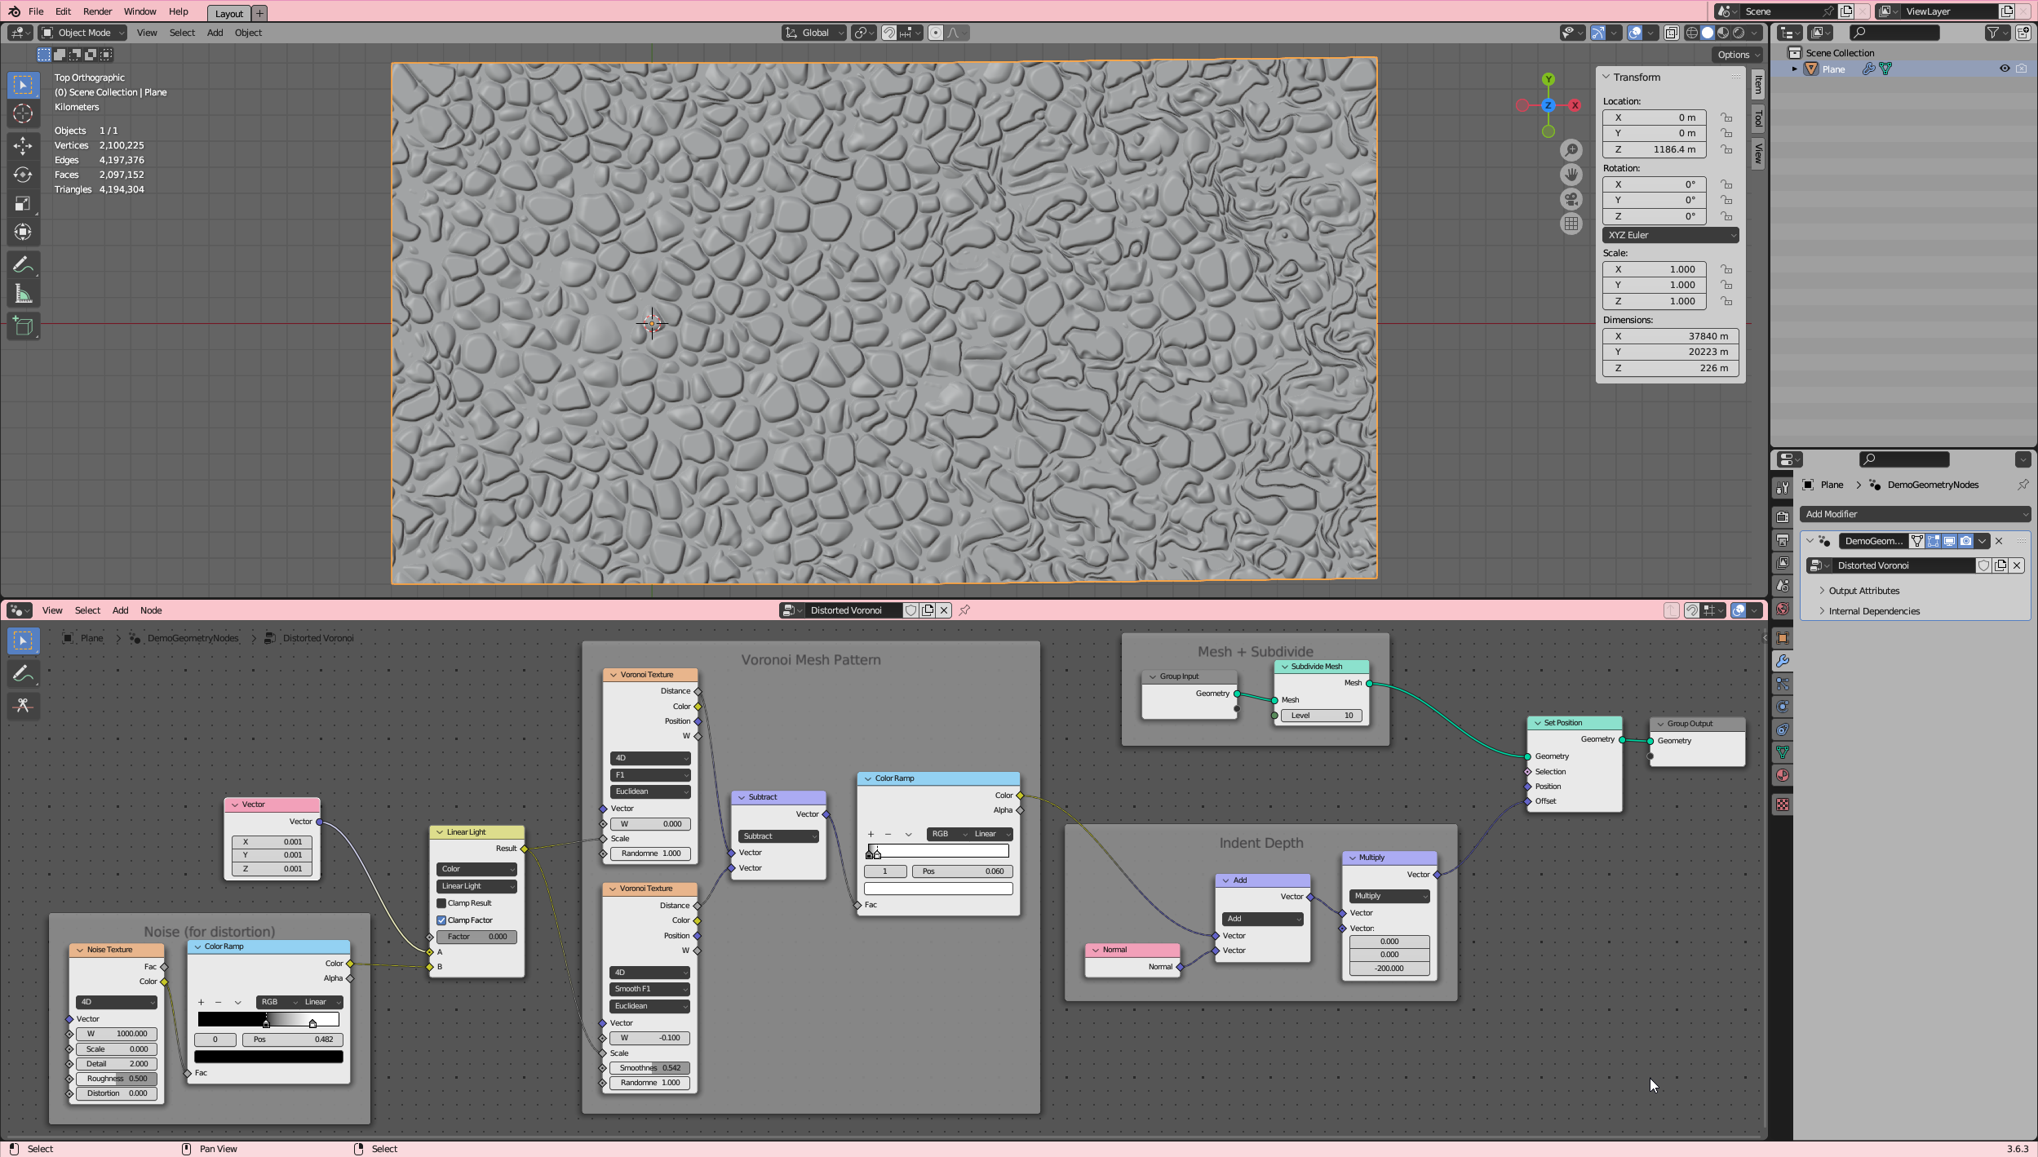Switch to Material Preview shading
This screenshot has height=1157, width=2038.
pyautogui.click(x=1723, y=33)
